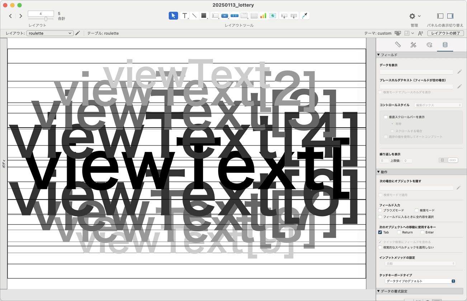Select the Chart tool
This screenshot has width=467, height=301.
point(263,15)
